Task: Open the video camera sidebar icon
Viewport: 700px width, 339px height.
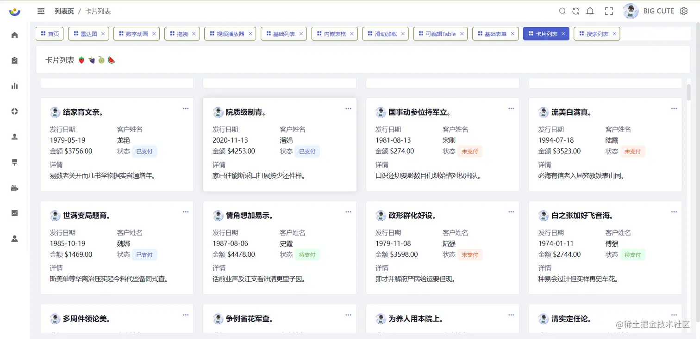Action: pyautogui.click(x=15, y=188)
